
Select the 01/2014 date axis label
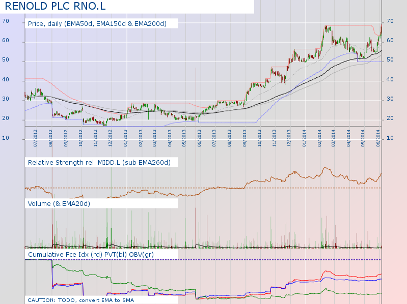pos(304,138)
